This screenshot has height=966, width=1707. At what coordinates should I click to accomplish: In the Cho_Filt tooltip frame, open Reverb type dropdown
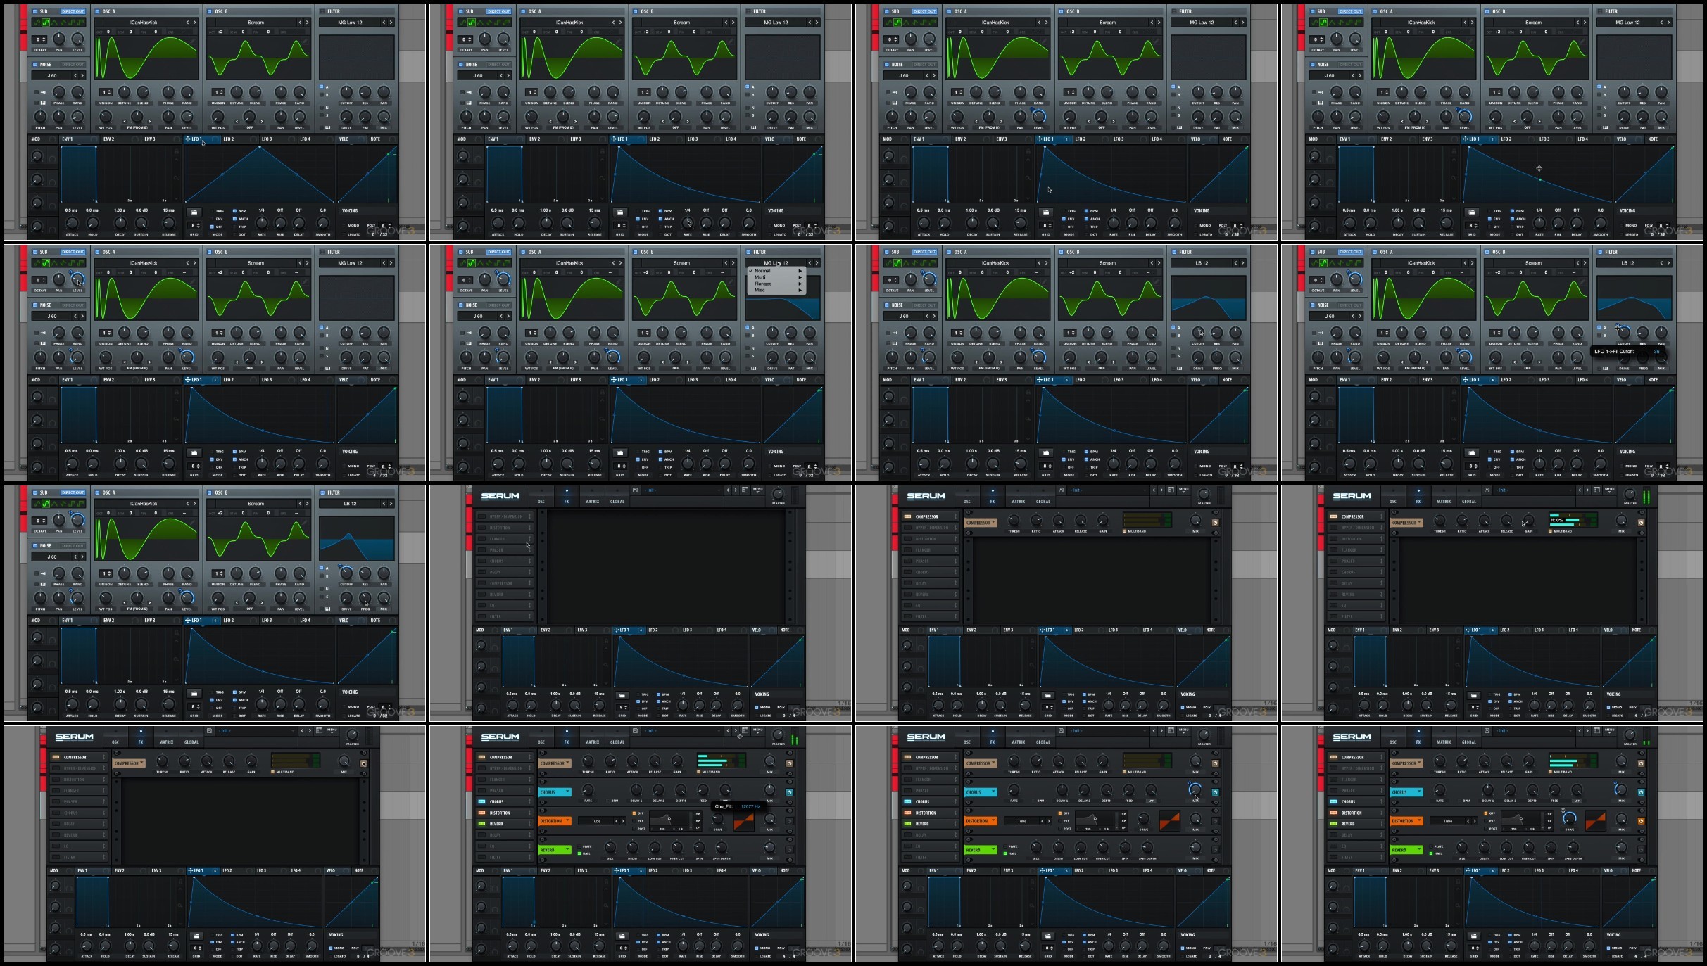[555, 850]
